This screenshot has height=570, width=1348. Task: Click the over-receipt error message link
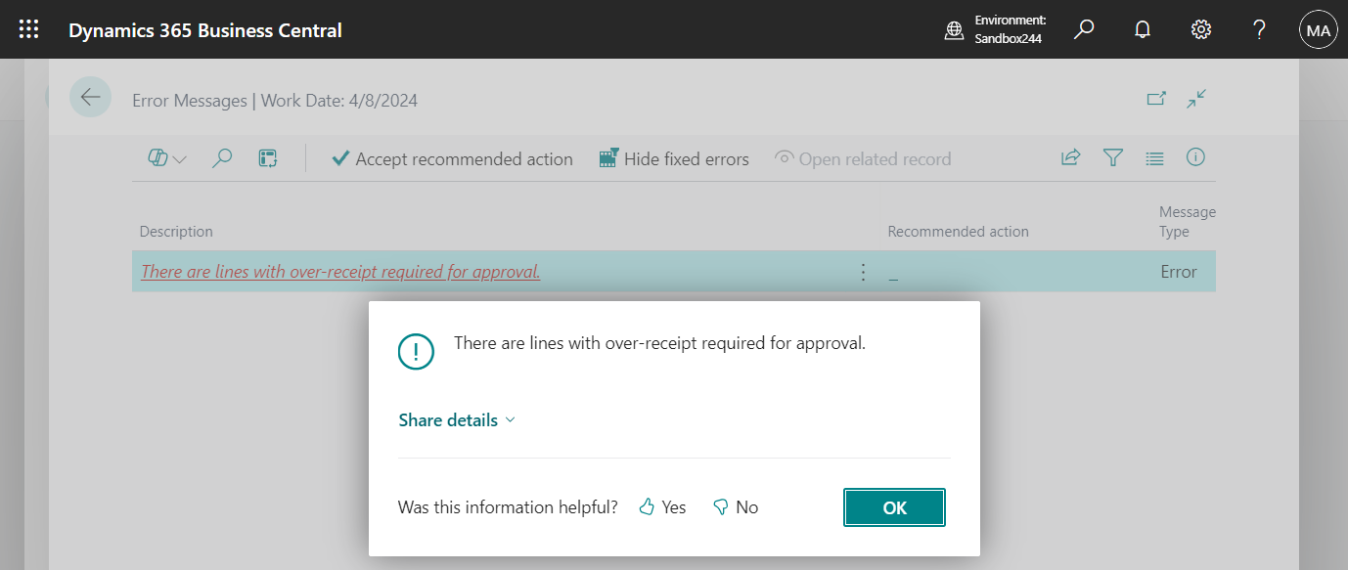339,271
